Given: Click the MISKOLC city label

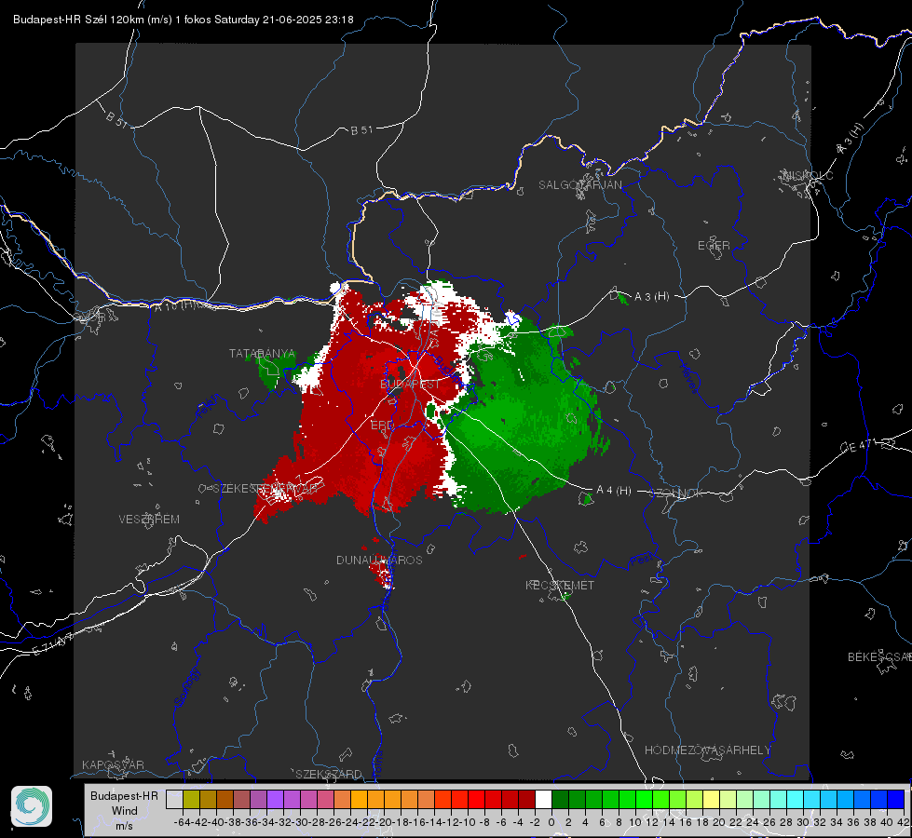Looking at the screenshot, I should [808, 175].
